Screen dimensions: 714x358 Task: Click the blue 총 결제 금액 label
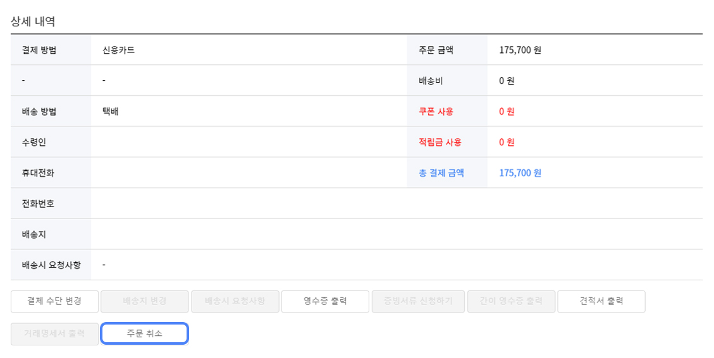(441, 173)
